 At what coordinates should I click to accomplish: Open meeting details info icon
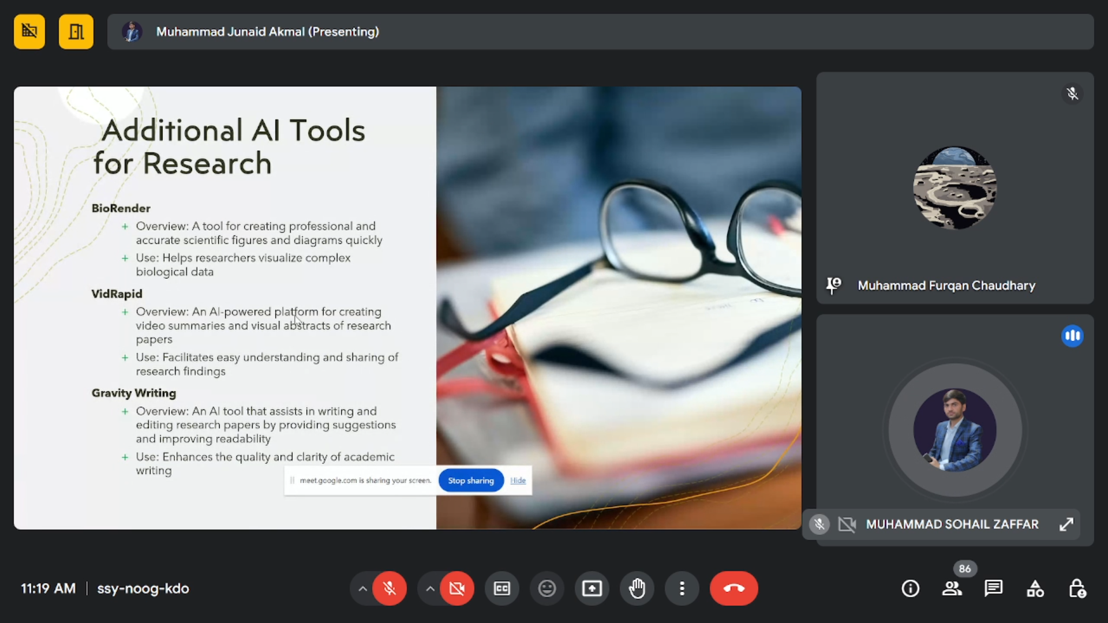tap(911, 588)
